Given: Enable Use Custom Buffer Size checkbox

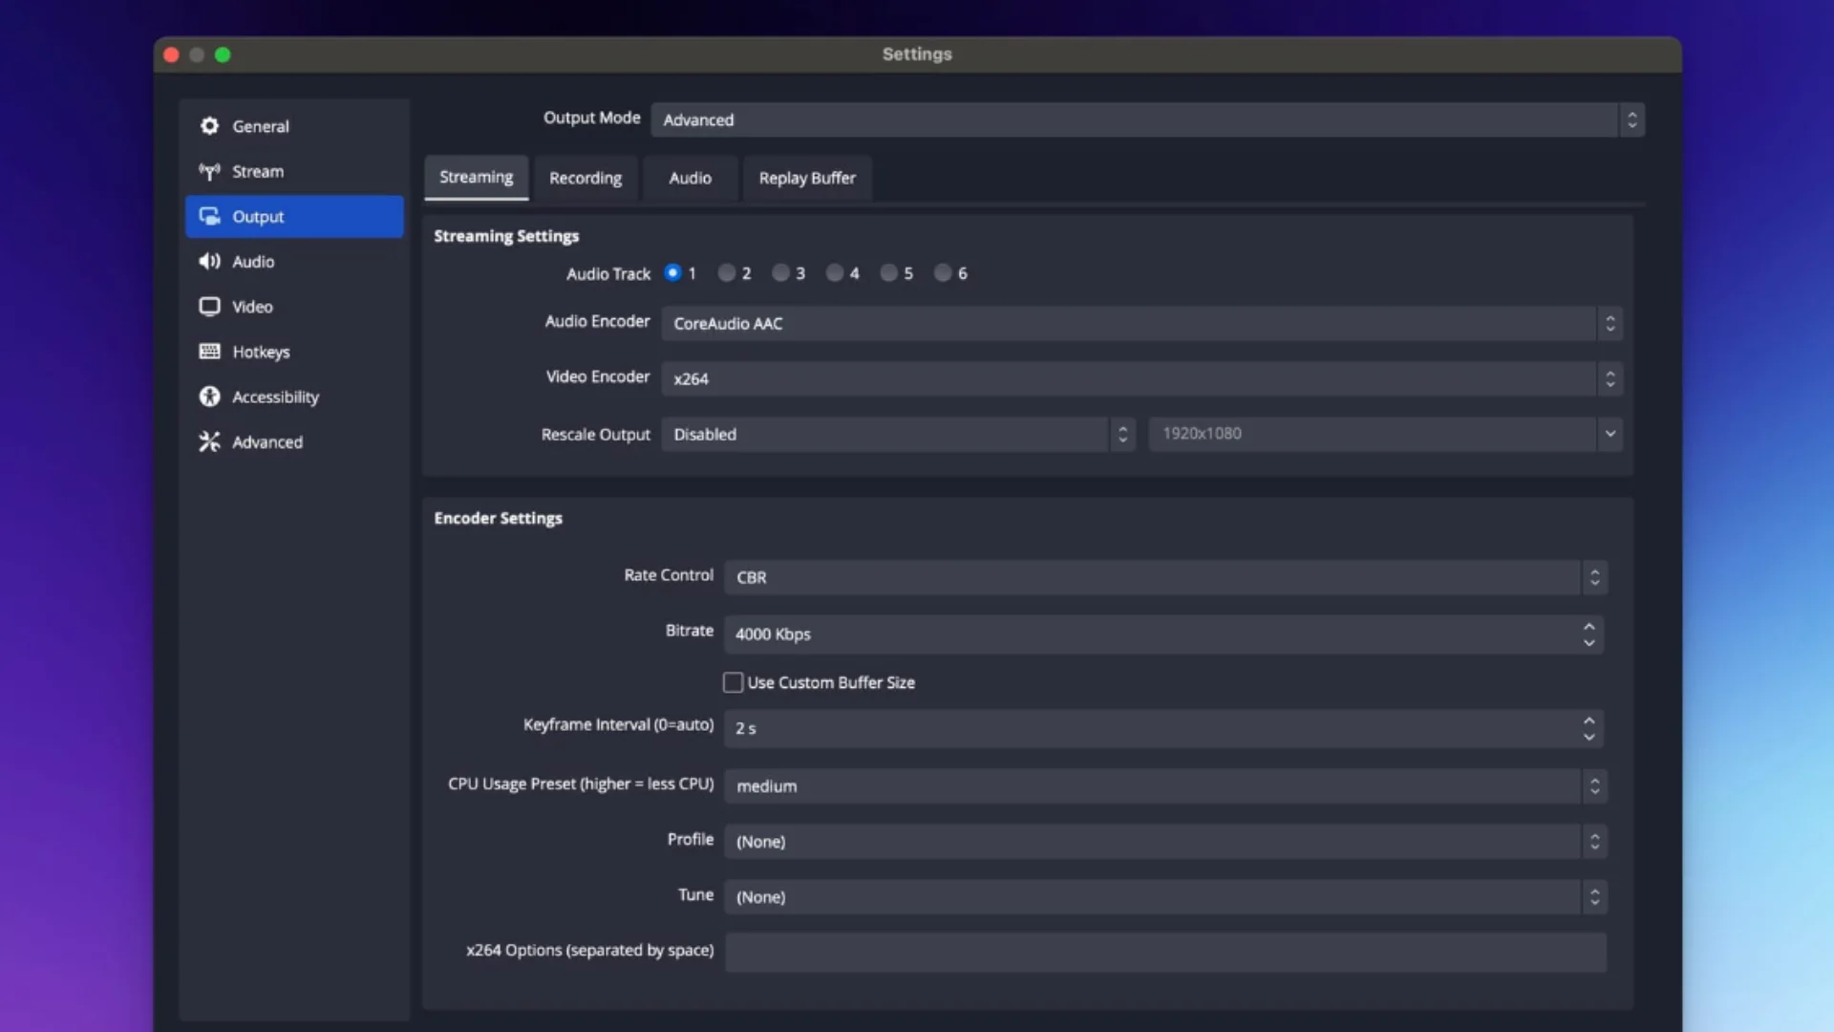Looking at the screenshot, I should (x=733, y=682).
